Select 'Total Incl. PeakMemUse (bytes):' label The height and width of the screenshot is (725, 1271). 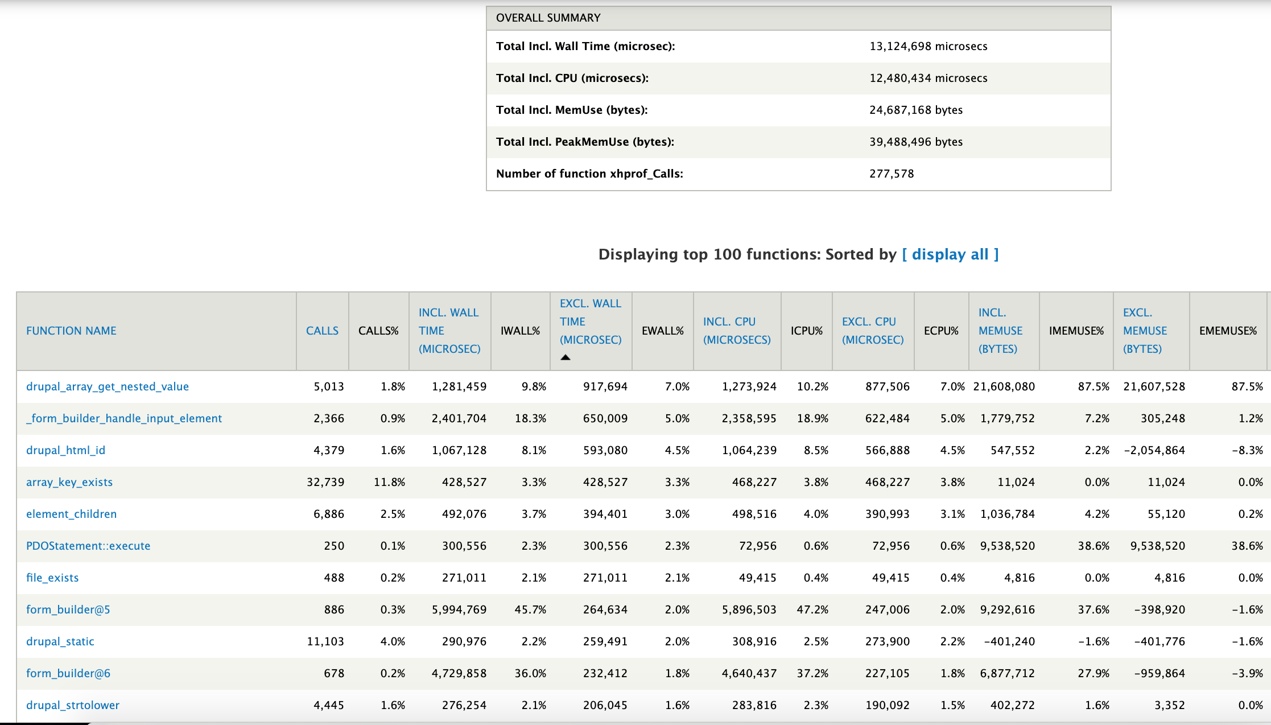tap(585, 142)
